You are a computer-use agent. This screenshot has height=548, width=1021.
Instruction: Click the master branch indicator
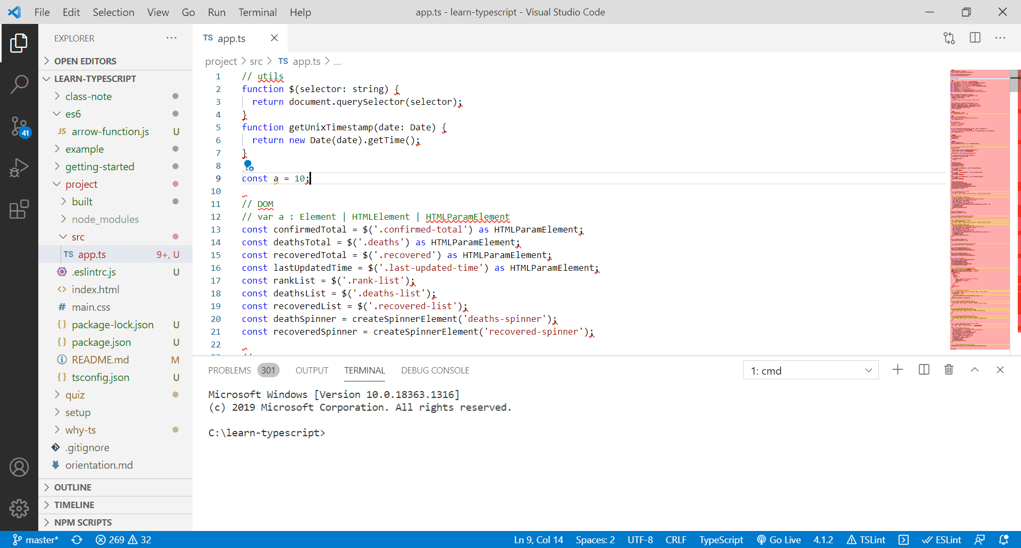36,539
